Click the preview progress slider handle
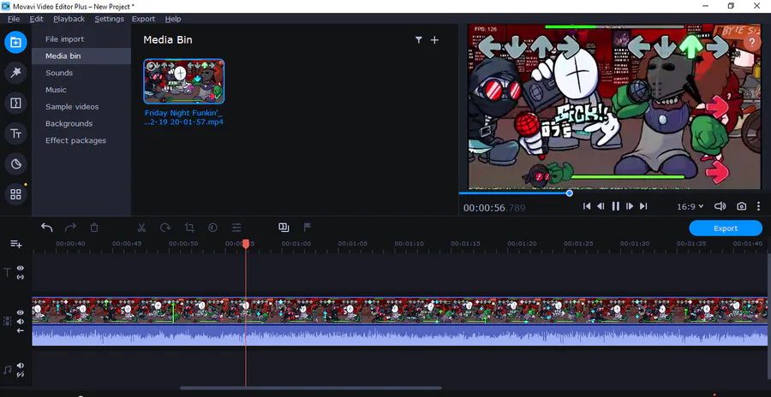Image resolution: width=771 pixels, height=397 pixels. pyautogui.click(x=570, y=193)
